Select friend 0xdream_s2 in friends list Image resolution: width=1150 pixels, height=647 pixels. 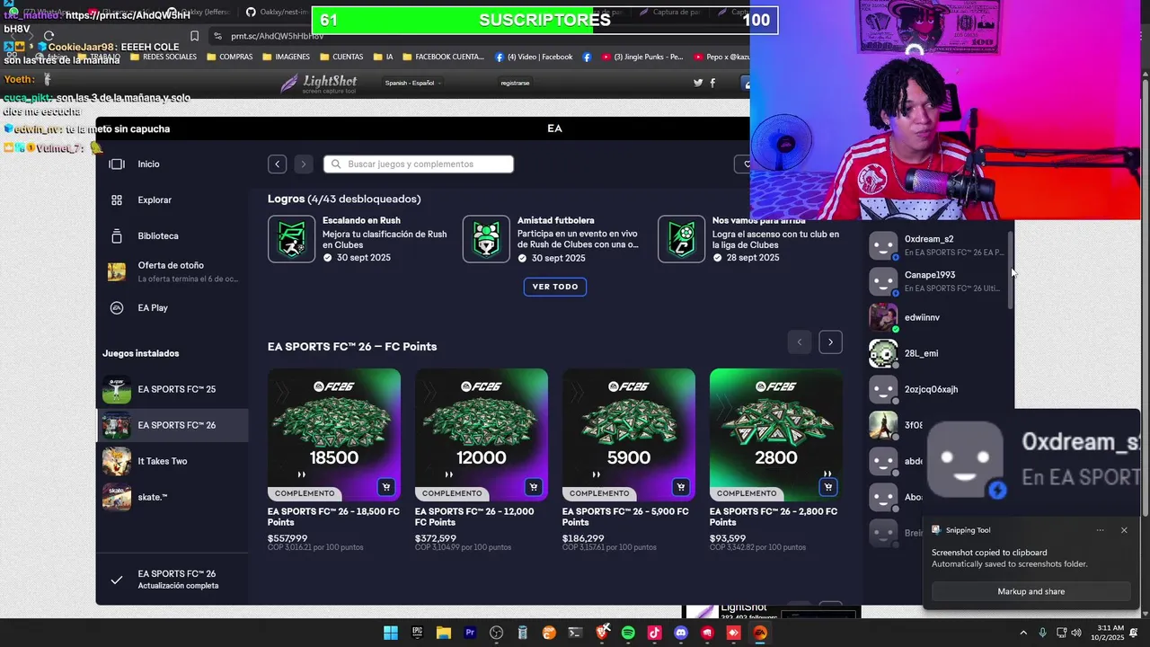coord(936,245)
